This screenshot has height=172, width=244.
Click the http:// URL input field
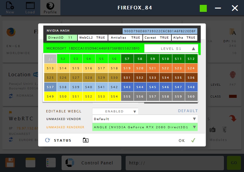[175, 163]
